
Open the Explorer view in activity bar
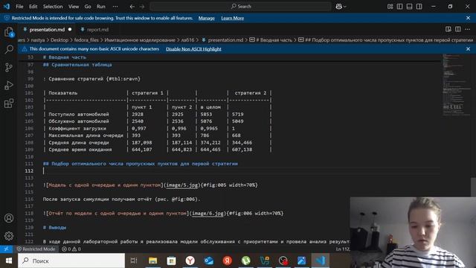[9, 32]
